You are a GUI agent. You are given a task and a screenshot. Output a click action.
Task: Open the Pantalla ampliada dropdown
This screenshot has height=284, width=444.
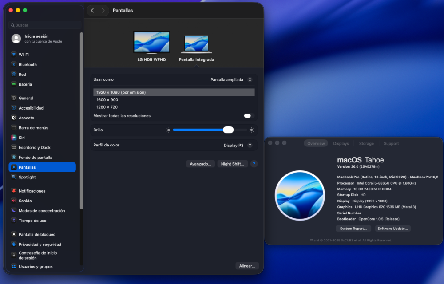231,80
